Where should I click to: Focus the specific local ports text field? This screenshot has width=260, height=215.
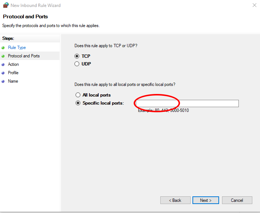point(187,103)
